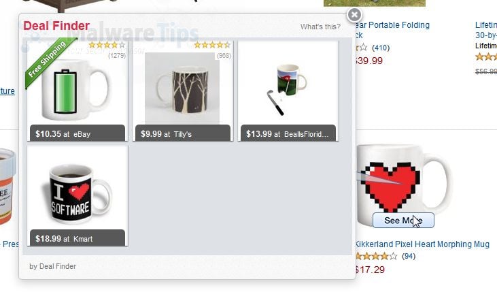Screen dimensions: 497x292
Task: Open the $13.99 at BeallsFlorida deal
Action: pos(288,133)
